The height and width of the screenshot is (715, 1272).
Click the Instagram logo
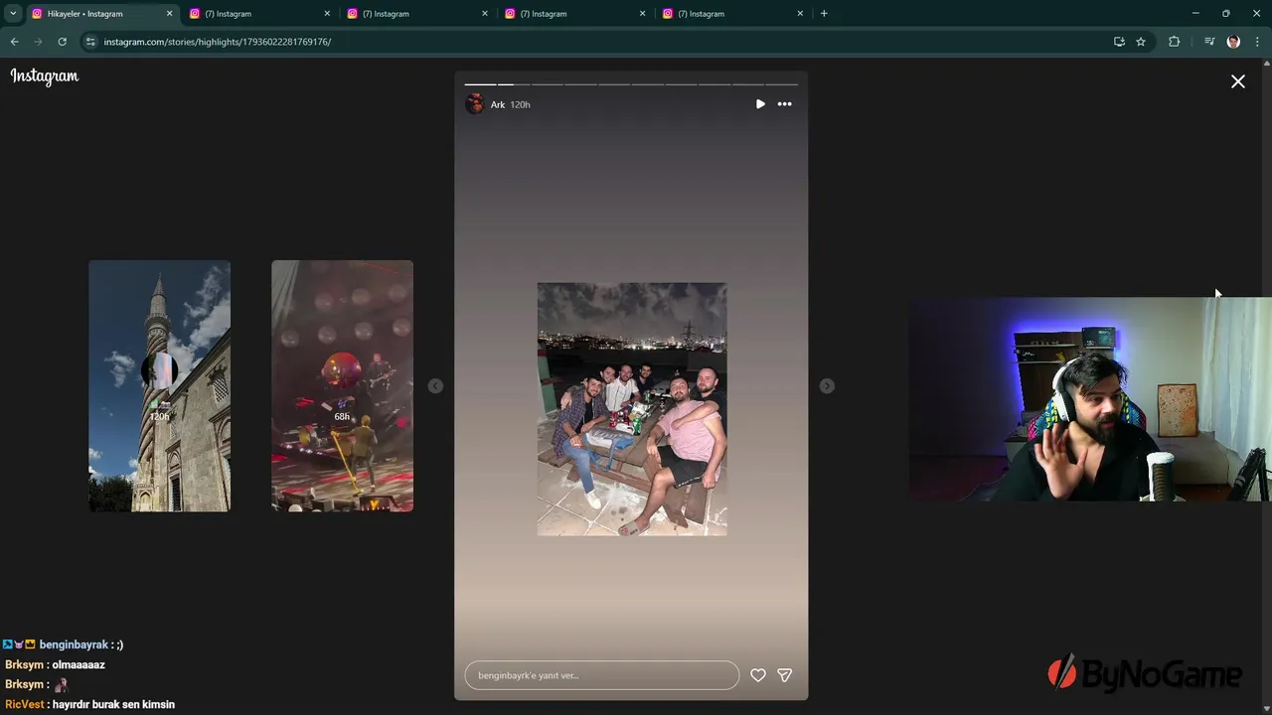(44, 76)
